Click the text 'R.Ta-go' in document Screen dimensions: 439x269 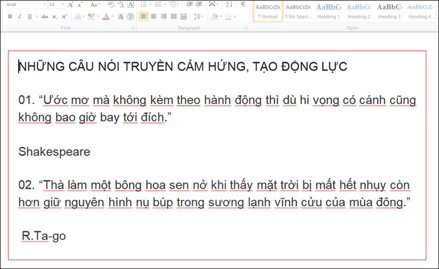44,236
